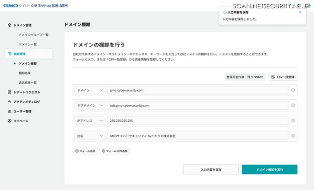Click the 棚卸管理 sidebar icon

(10, 54)
